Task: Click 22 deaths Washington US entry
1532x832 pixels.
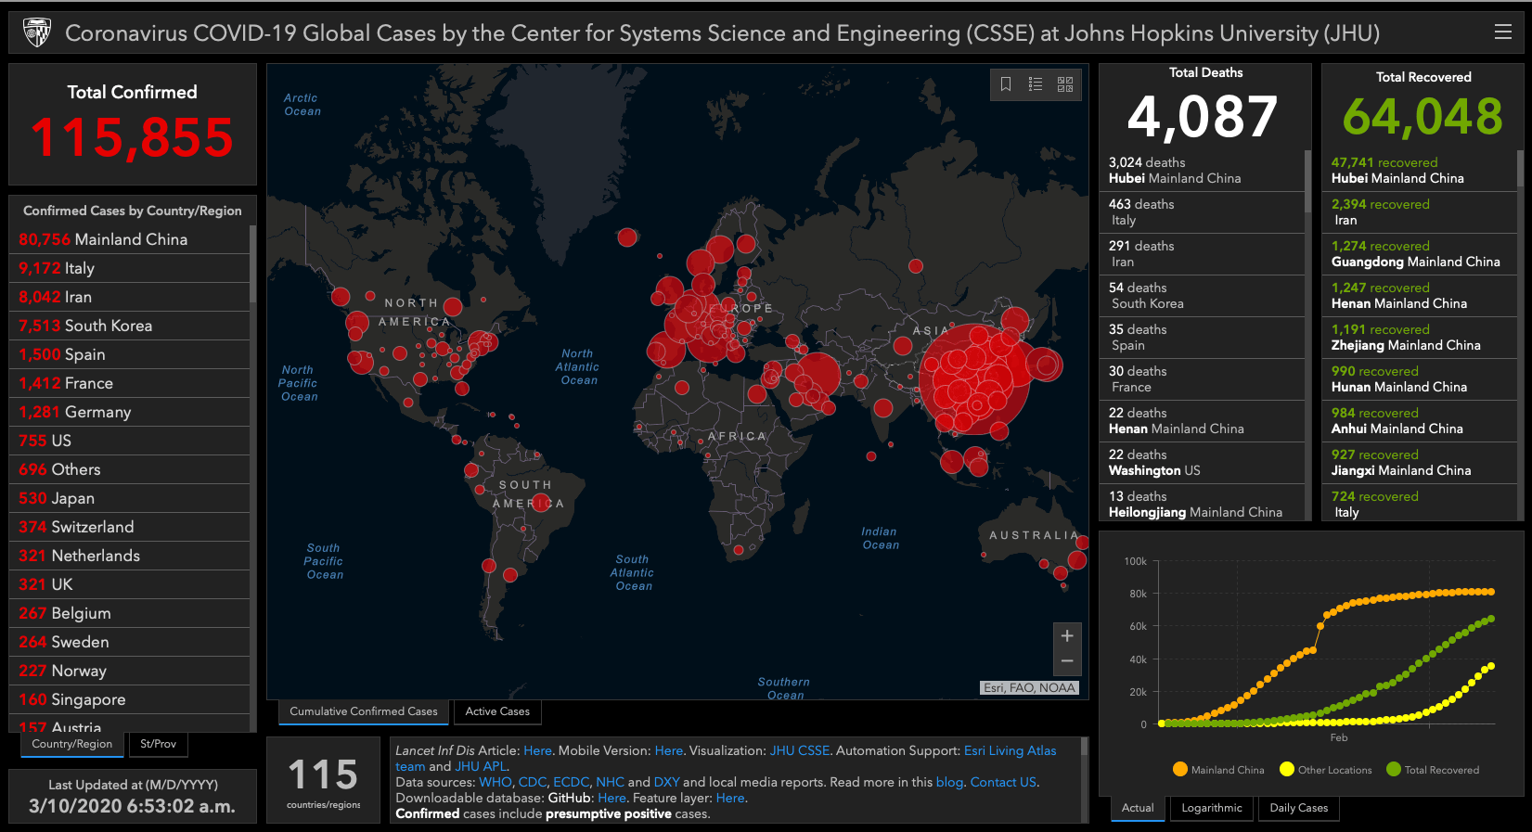Action: pyautogui.click(x=1202, y=463)
